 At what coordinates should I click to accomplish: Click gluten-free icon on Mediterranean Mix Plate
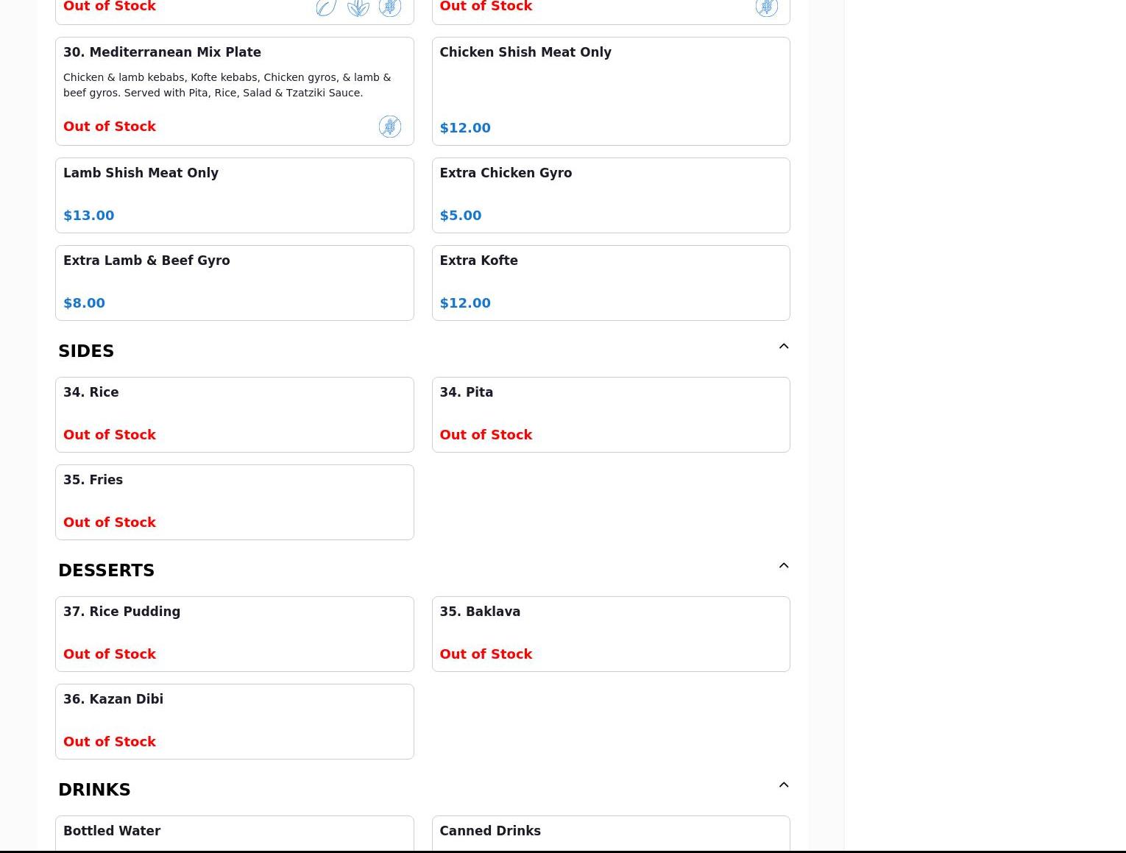pyautogui.click(x=389, y=127)
